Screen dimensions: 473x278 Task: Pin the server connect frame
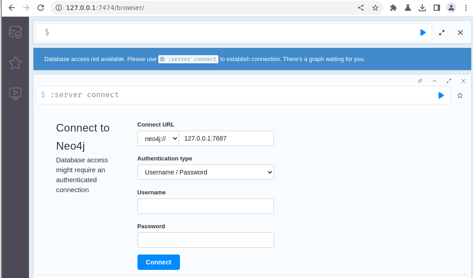[420, 81]
